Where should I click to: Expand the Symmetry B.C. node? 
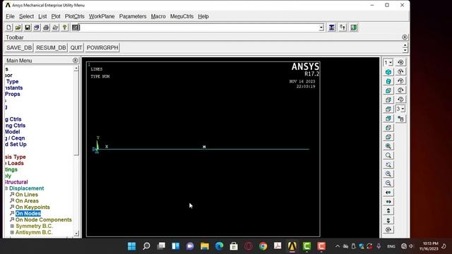coord(12,226)
